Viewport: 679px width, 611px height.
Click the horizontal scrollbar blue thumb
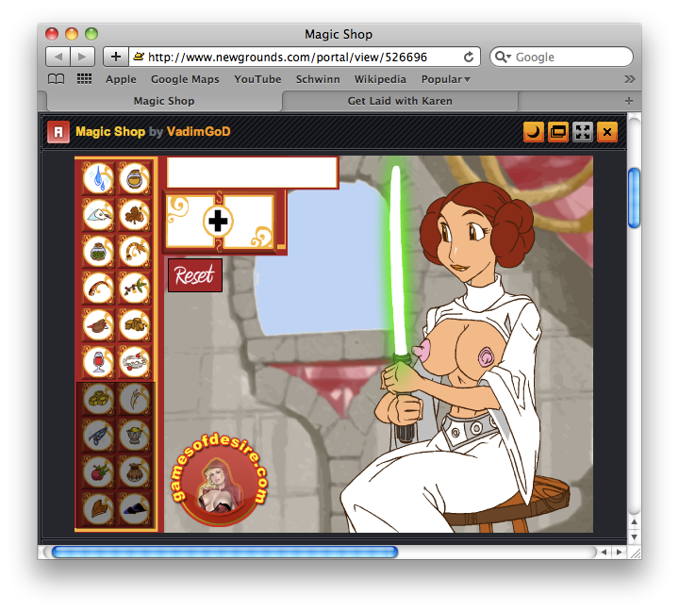coord(224,552)
